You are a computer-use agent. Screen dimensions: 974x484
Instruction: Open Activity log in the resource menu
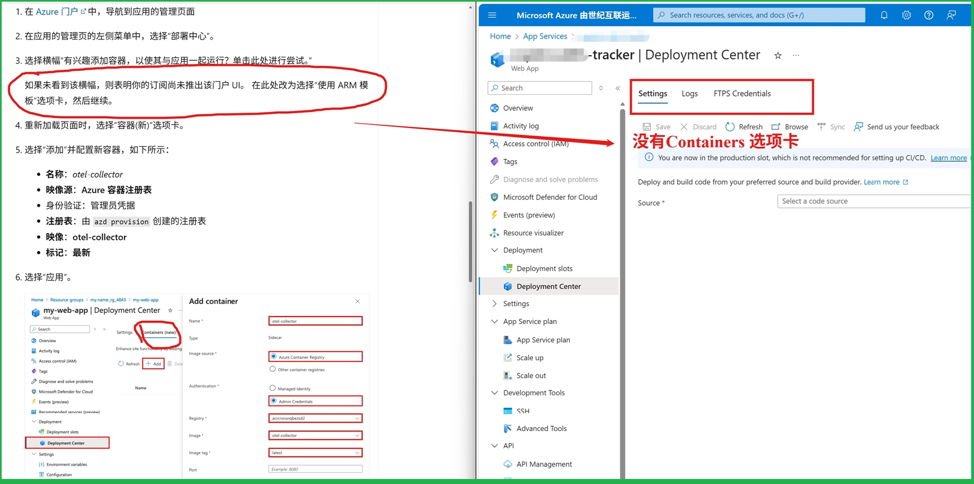(521, 126)
